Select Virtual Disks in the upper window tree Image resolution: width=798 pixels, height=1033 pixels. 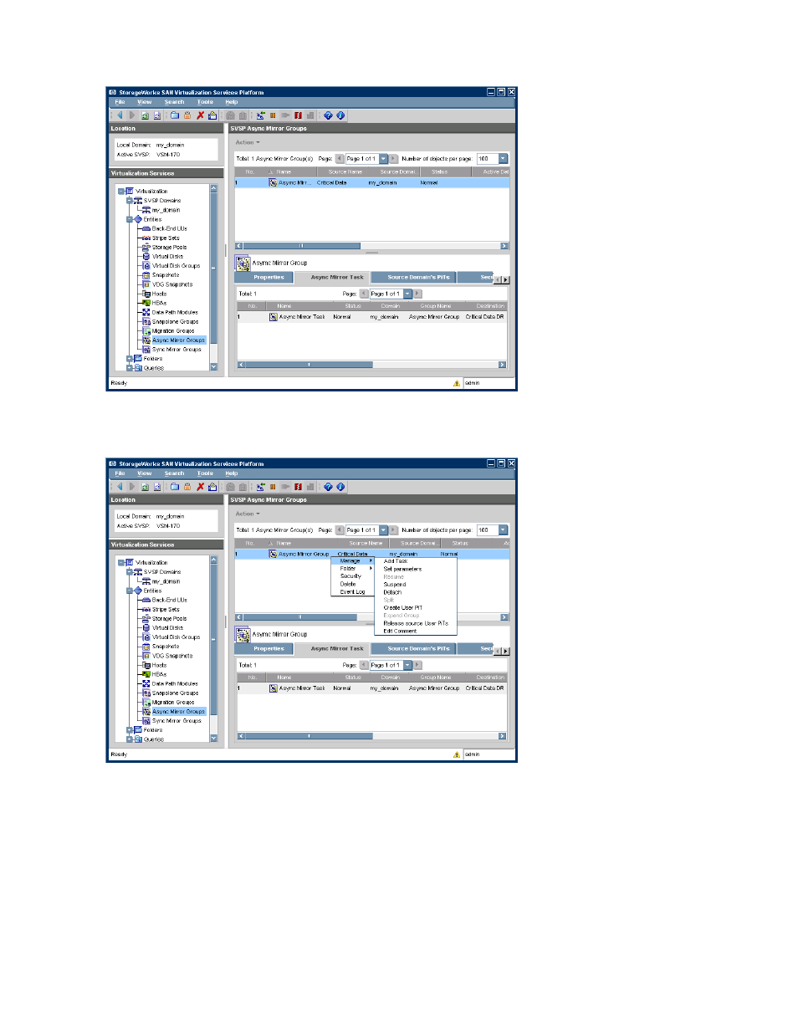point(167,257)
